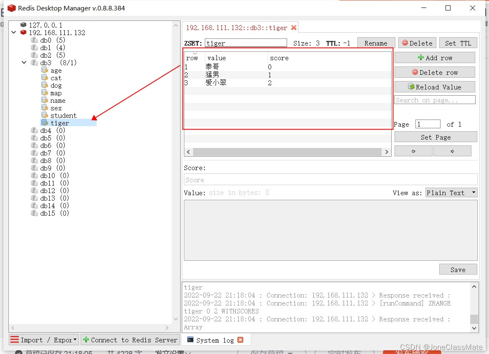This screenshot has width=489, height=354.
Task: Click the ZSET key name field
Action: 246,43
